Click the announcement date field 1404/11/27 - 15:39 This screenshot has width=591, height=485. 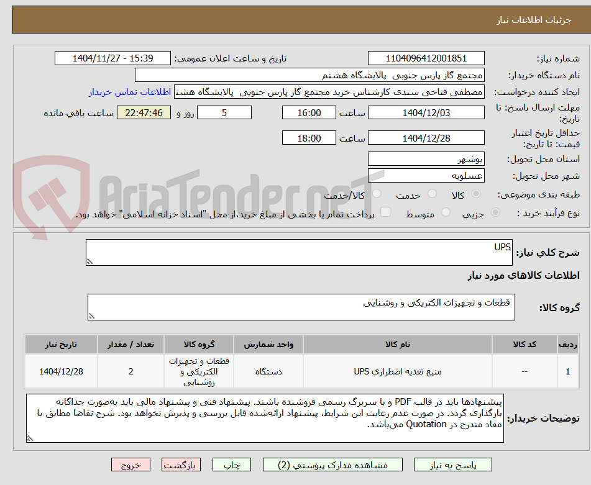tap(112, 58)
